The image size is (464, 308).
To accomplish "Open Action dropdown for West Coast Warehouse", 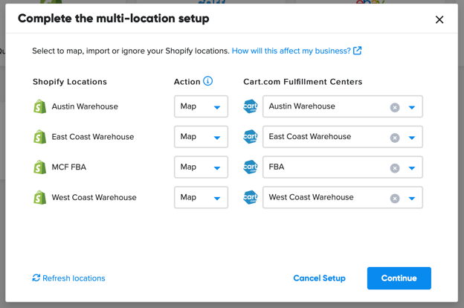I will click(201, 197).
